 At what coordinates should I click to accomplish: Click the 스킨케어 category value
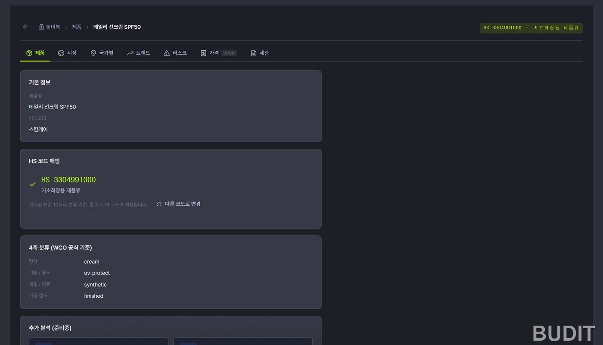(38, 129)
